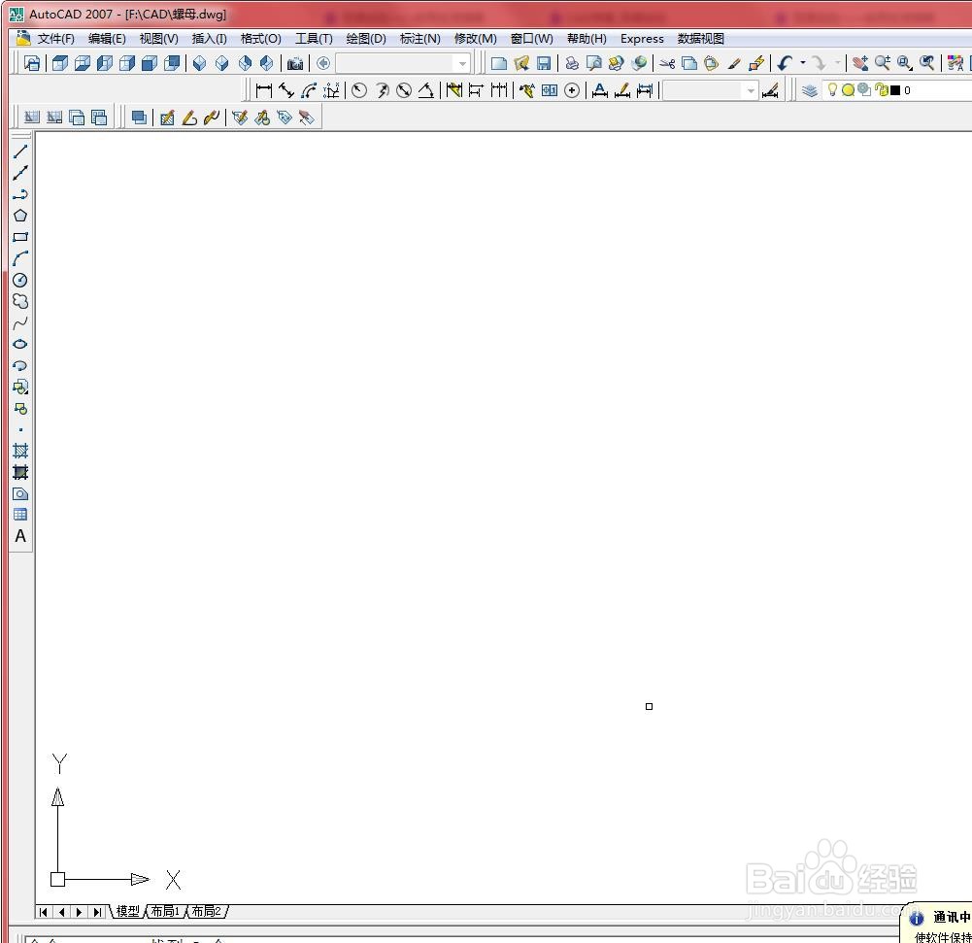Click the Diameter Dimension icon
972x943 pixels.
click(404, 90)
